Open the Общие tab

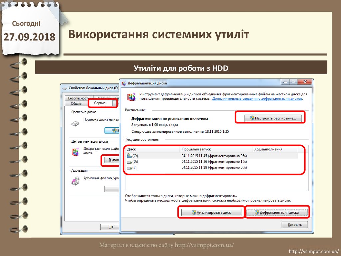pos(76,104)
